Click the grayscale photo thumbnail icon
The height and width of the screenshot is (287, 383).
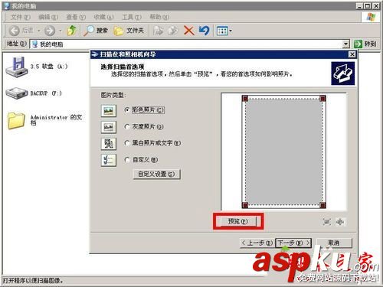coord(109,127)
